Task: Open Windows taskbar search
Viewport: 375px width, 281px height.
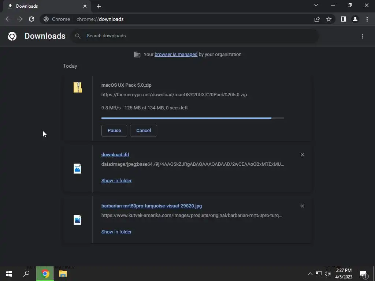Action: click(x=26, y=274)
